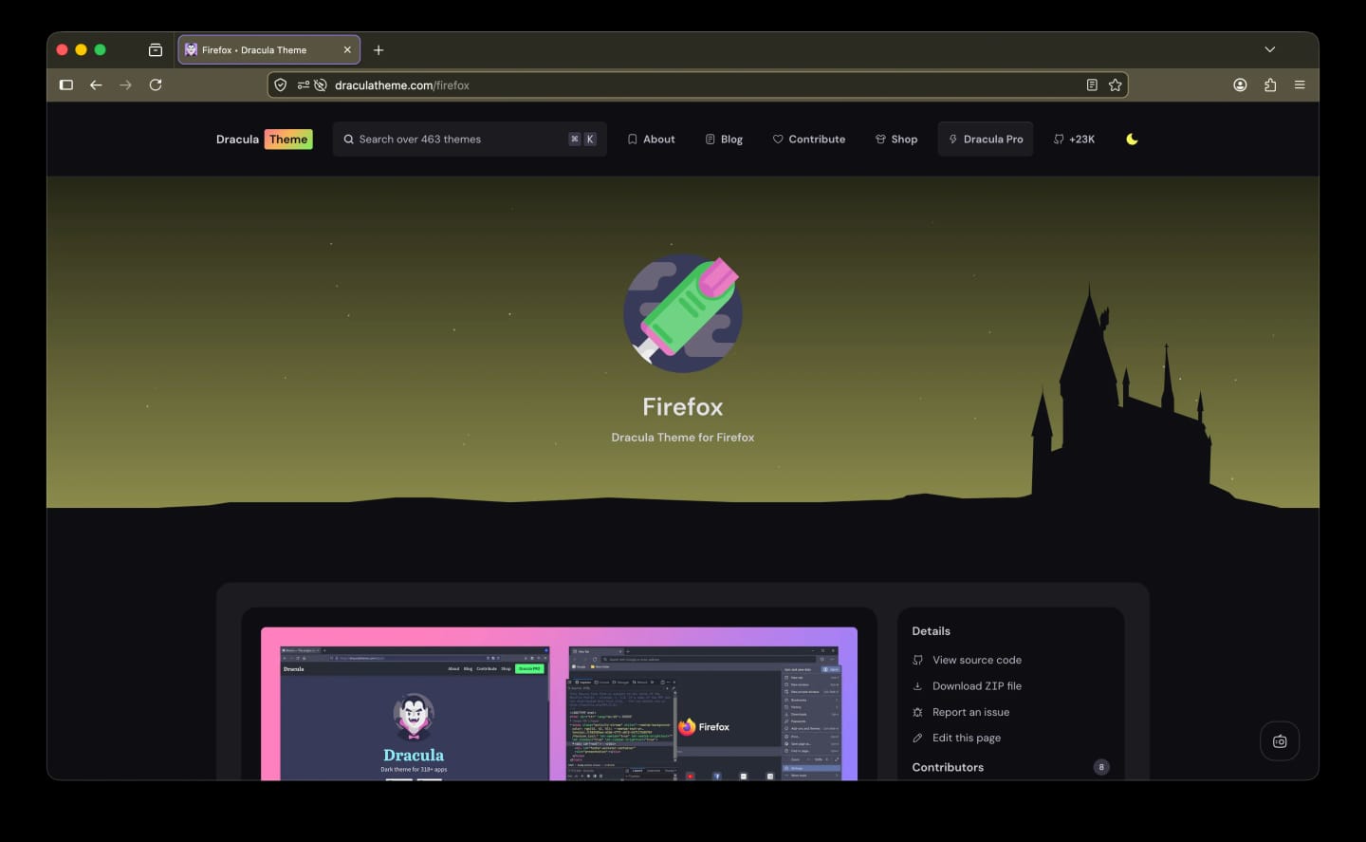This screenshot has height=842, width=1366.
Task: Open the application hamburger menu
Action: click(1300, 84)
